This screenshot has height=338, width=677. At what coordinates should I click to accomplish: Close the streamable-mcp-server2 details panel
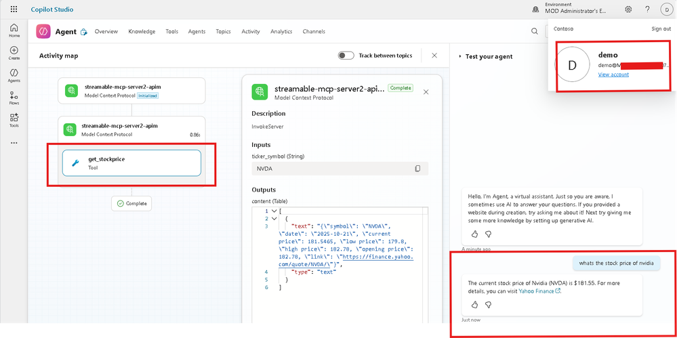tap(426, 92)
